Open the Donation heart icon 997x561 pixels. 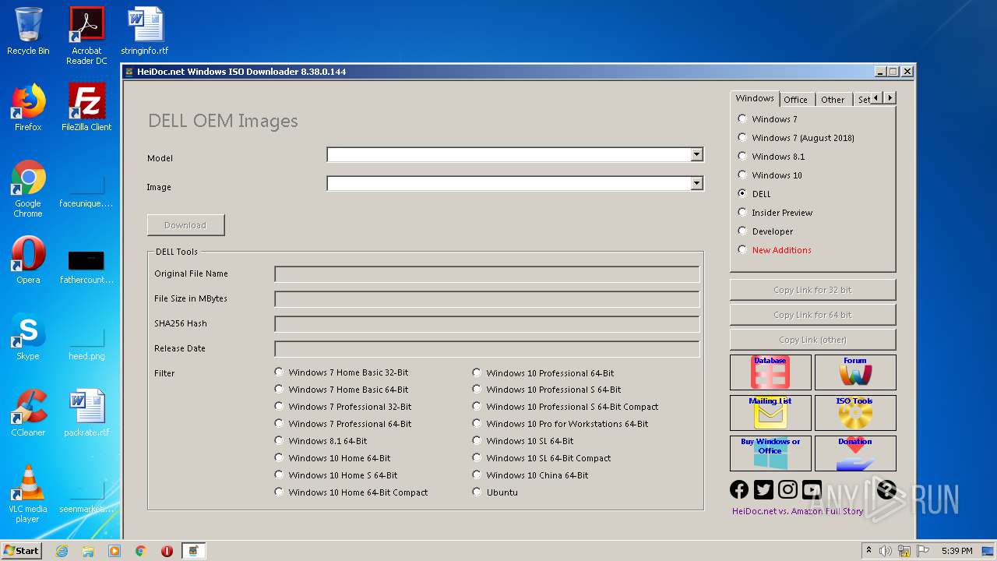855,453
